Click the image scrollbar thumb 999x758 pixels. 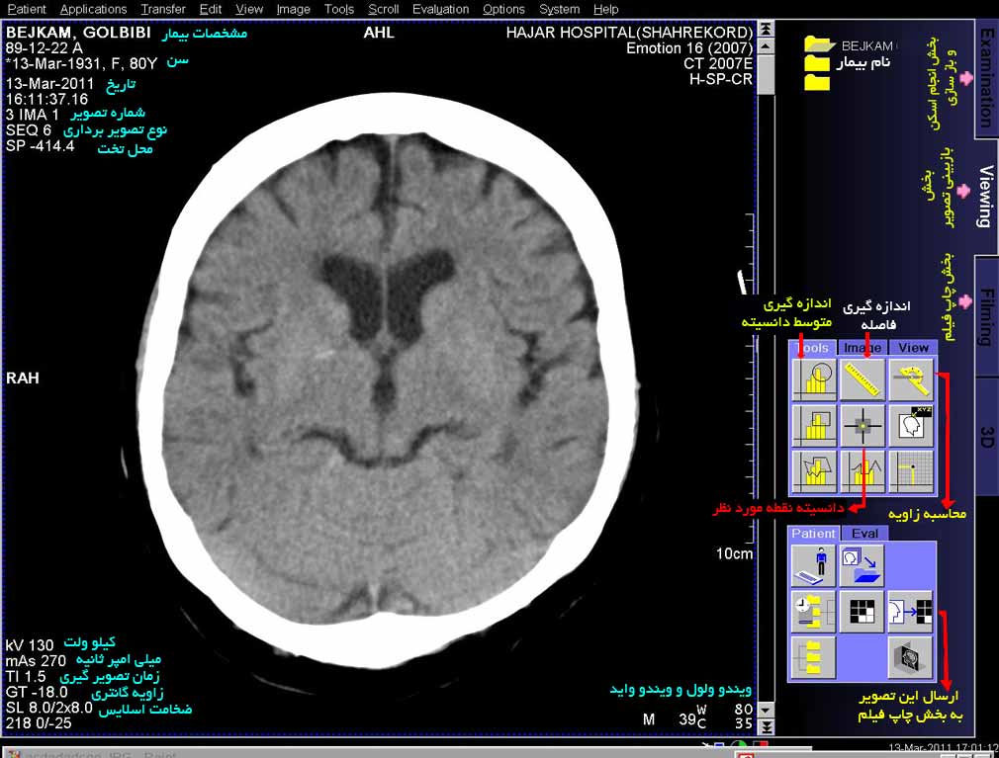coord(766,74)
